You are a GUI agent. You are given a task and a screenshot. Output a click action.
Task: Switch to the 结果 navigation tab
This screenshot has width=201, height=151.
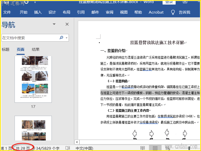click(36, 50)
